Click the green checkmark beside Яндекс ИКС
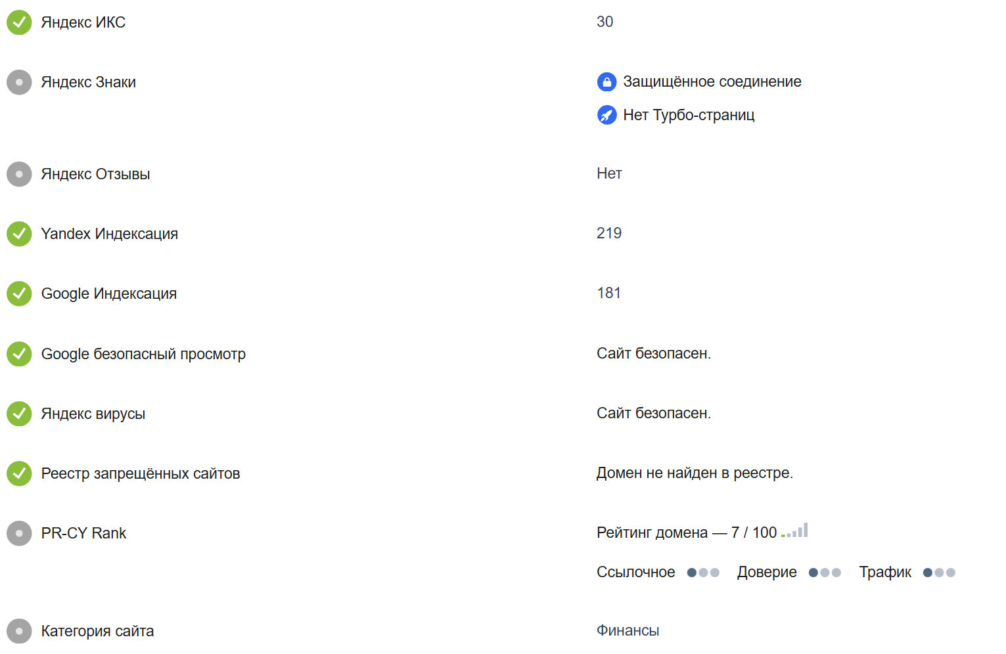 19,22
